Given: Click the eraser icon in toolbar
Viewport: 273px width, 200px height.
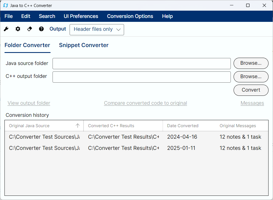Looking at the screenshot, I should tap(29, 29).
